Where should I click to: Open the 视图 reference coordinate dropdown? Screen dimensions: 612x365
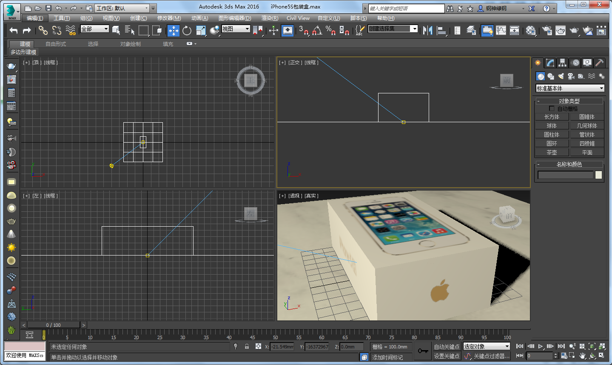tap(236, 29)
